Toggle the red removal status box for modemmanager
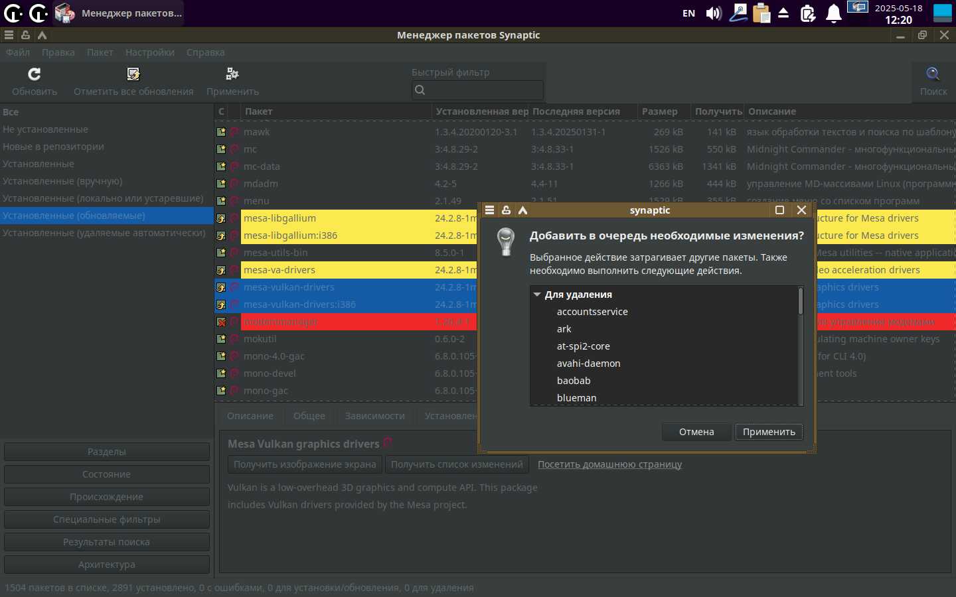This screenshot has height=597, width=956. click(221, 322)
